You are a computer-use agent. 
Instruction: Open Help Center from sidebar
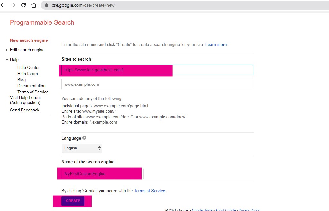click(28, 68)
